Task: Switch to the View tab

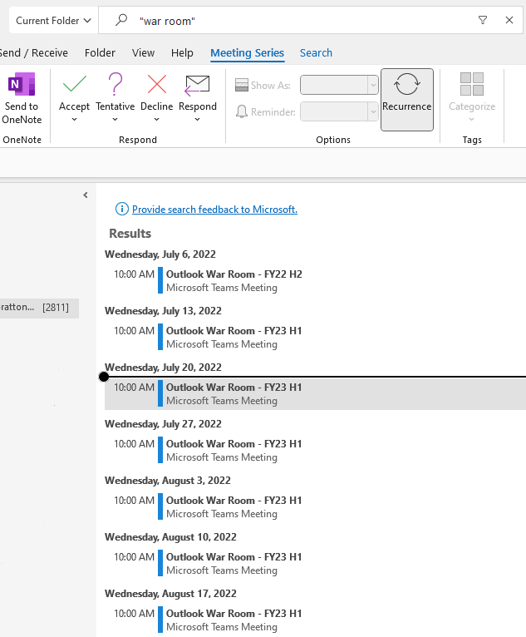Action: (143, 53)
